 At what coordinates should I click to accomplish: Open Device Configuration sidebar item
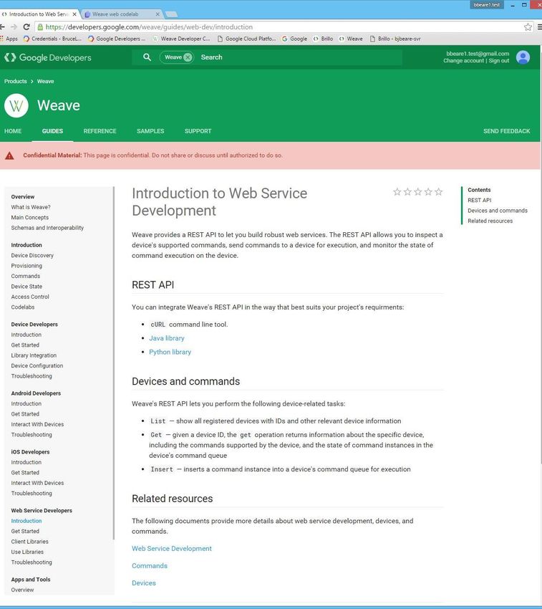point(37,365)
